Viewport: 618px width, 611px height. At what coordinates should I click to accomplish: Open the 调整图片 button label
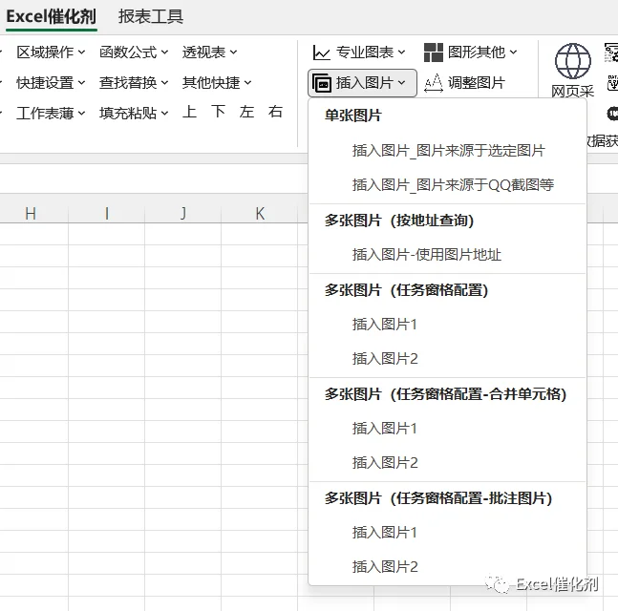[477, 83]
